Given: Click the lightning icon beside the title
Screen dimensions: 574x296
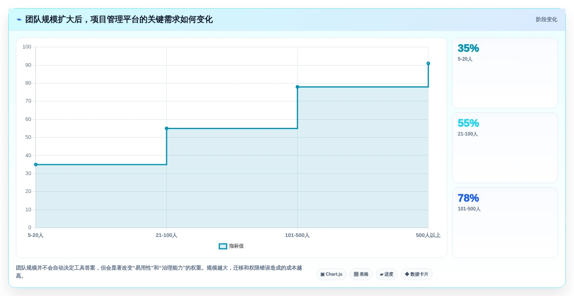Looking at the screenshot, I should (19, 20).
